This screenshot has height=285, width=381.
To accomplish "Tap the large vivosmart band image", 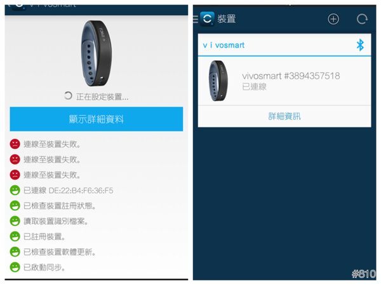I will (x=97, y=53).
